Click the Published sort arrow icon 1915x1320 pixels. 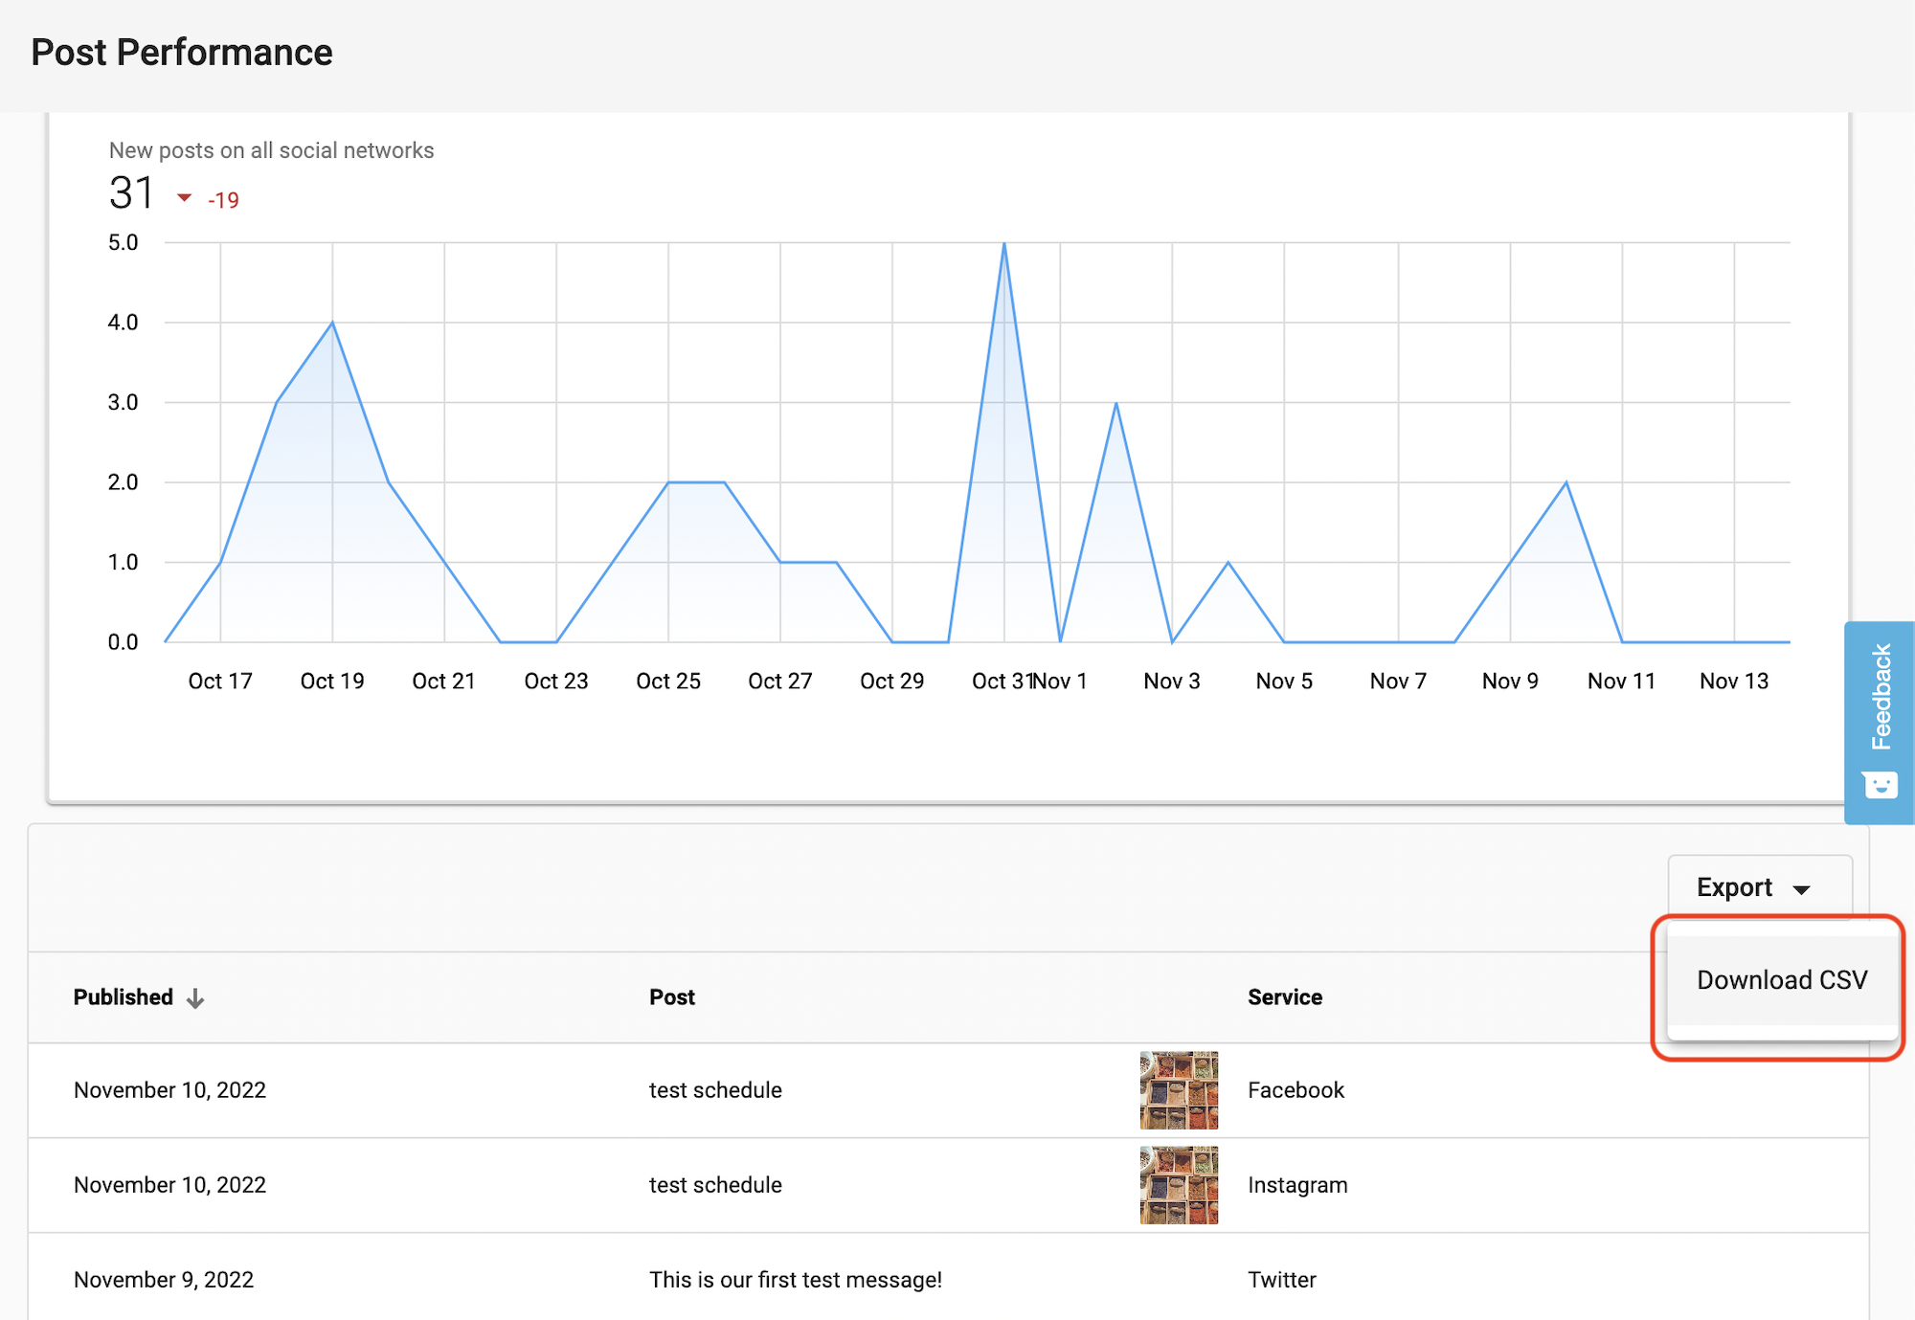(195, 998)
